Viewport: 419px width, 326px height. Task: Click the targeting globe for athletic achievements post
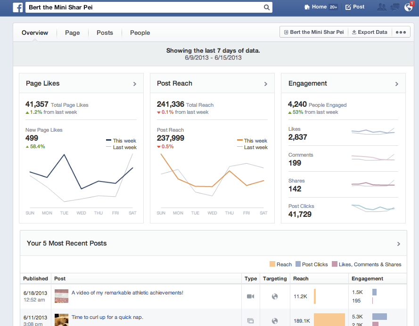point(275,296)
